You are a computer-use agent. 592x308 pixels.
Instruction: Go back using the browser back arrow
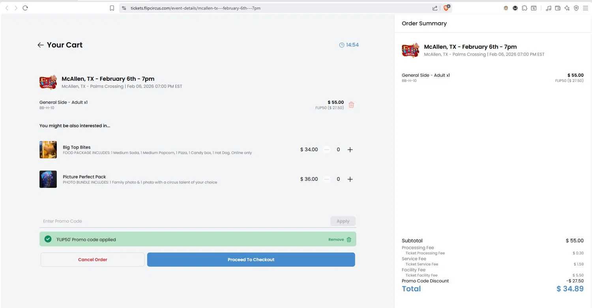point(7,8)
